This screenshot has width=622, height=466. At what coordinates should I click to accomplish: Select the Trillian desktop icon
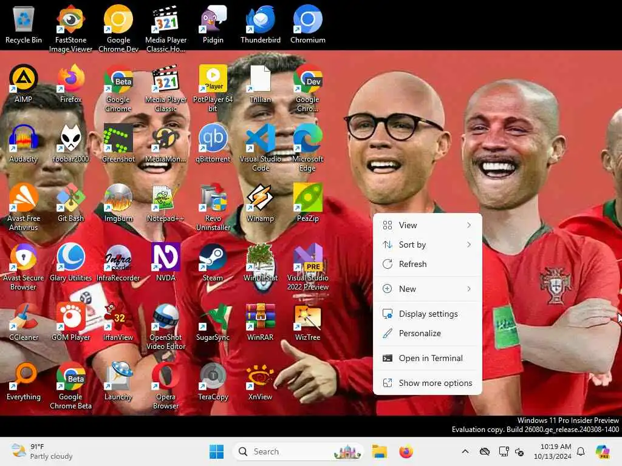pos(260,84)
